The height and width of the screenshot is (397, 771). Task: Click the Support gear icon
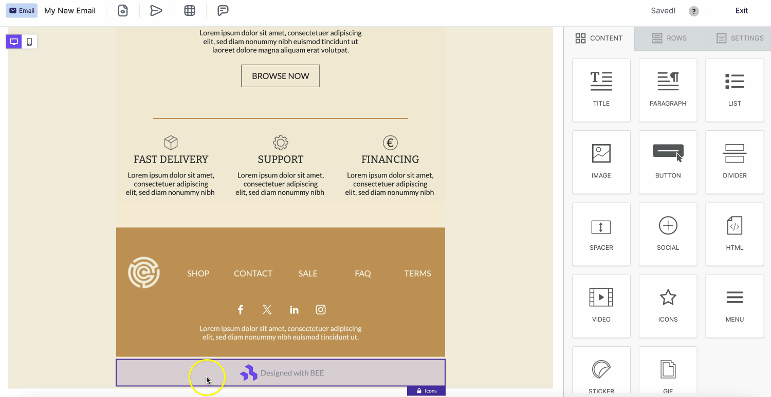click(281, 143)
